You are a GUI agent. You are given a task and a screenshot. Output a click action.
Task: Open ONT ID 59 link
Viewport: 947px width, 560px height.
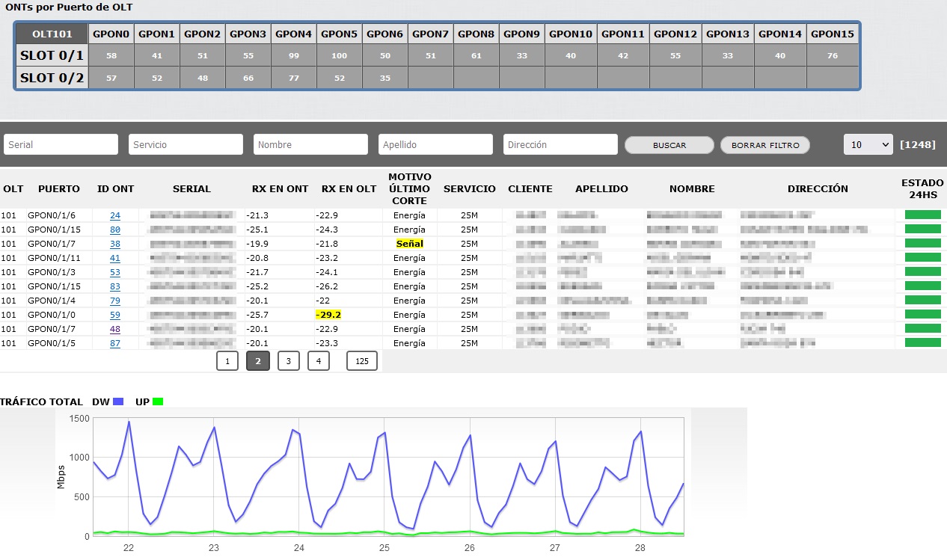pos(115,315)
